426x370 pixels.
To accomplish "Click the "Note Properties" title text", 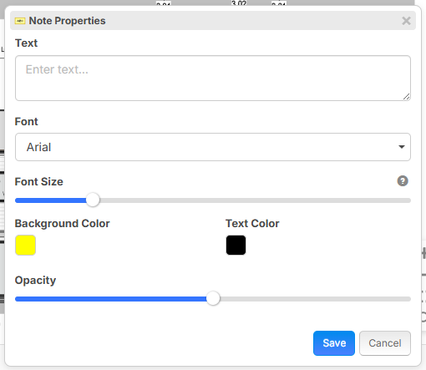I will pyautogui.click(x=67, y=21).
